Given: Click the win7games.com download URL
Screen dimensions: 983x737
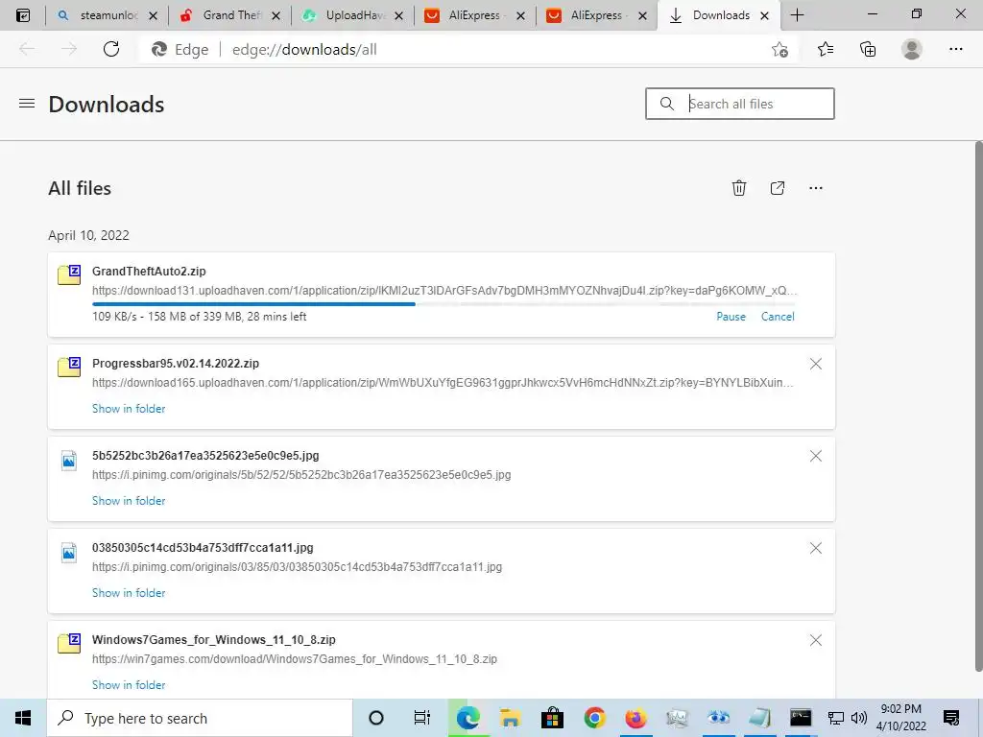Looking at the screenshot, I should [x=295, y=659].
